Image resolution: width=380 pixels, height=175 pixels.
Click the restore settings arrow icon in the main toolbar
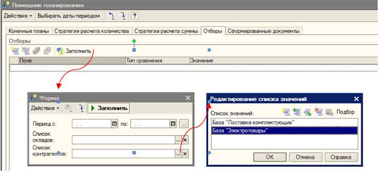tap(111, 16)
